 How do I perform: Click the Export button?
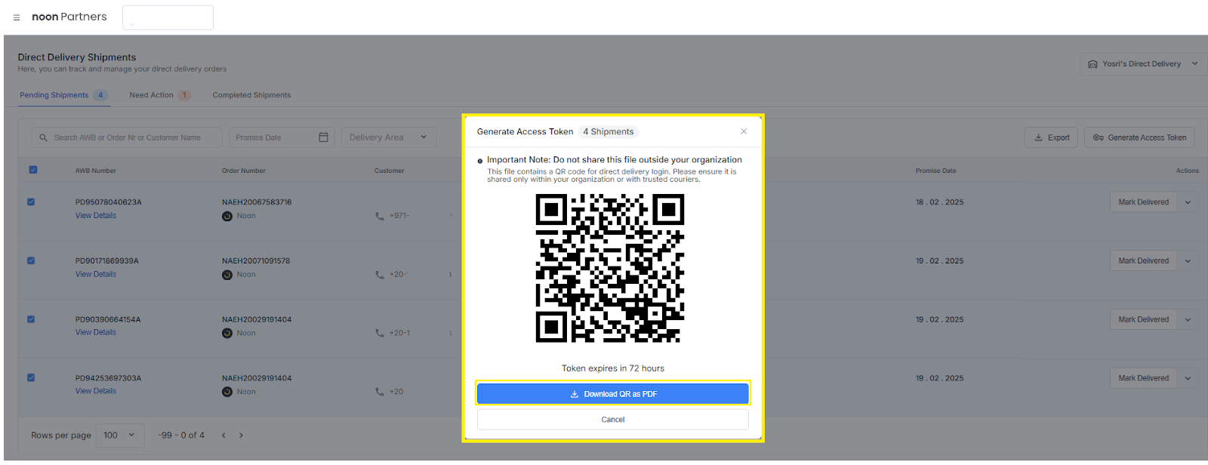click(x=1051, y=137)
